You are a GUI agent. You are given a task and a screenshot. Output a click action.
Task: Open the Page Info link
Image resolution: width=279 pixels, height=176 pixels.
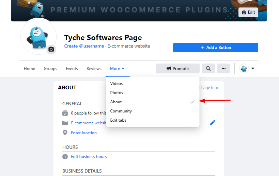point(210,88)
